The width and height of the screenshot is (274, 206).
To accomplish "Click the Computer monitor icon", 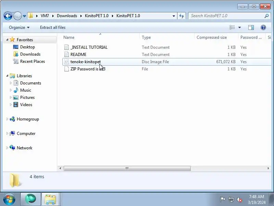I will tap(12, 133).
